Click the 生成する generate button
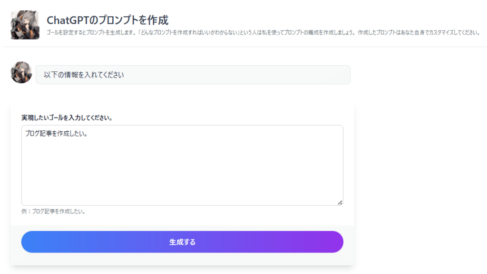Screen dimensions: 487x274 click(182, 242)
